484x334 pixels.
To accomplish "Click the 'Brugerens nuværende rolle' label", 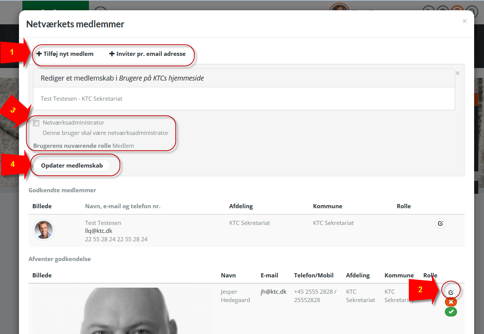I will point(72,146).
